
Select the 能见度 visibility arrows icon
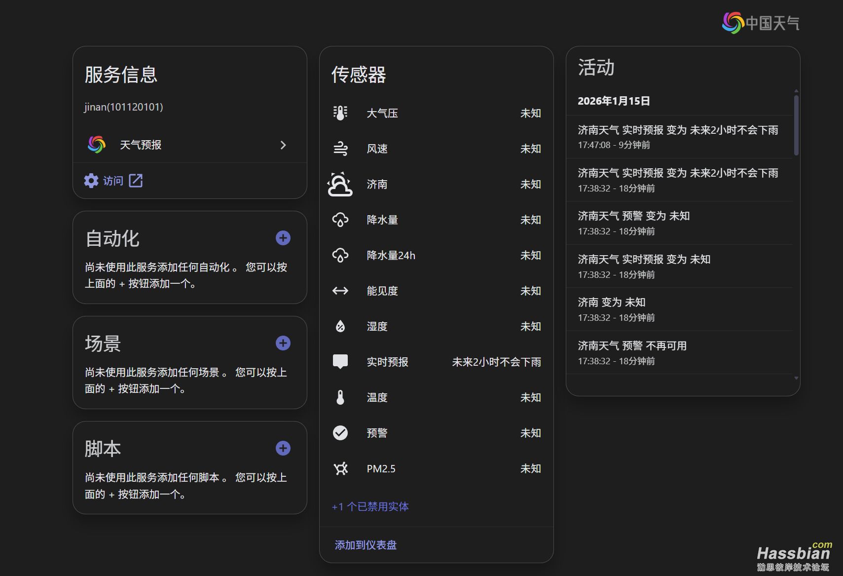coord(340,291)
